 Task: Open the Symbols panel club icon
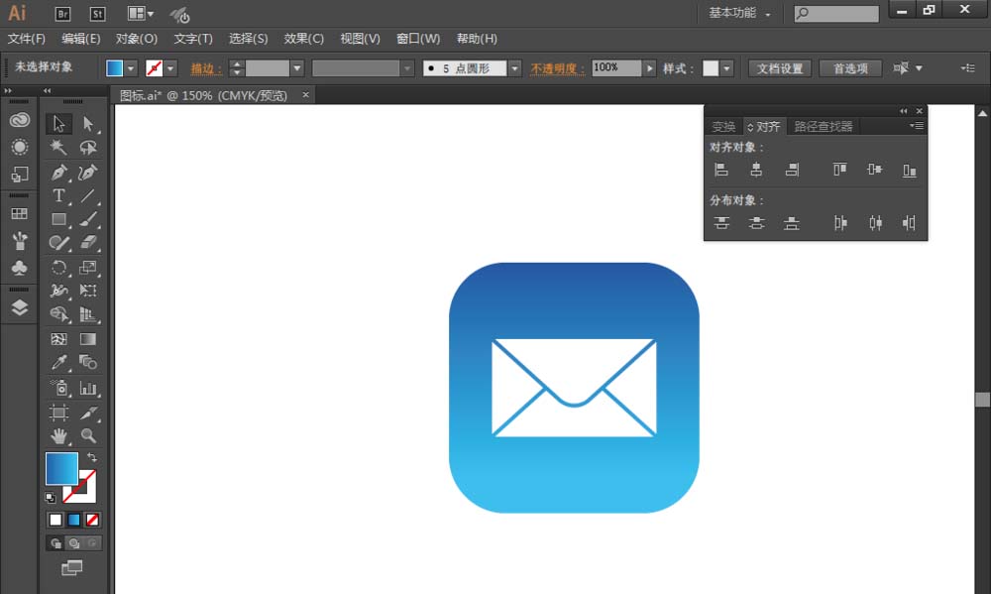20,268
